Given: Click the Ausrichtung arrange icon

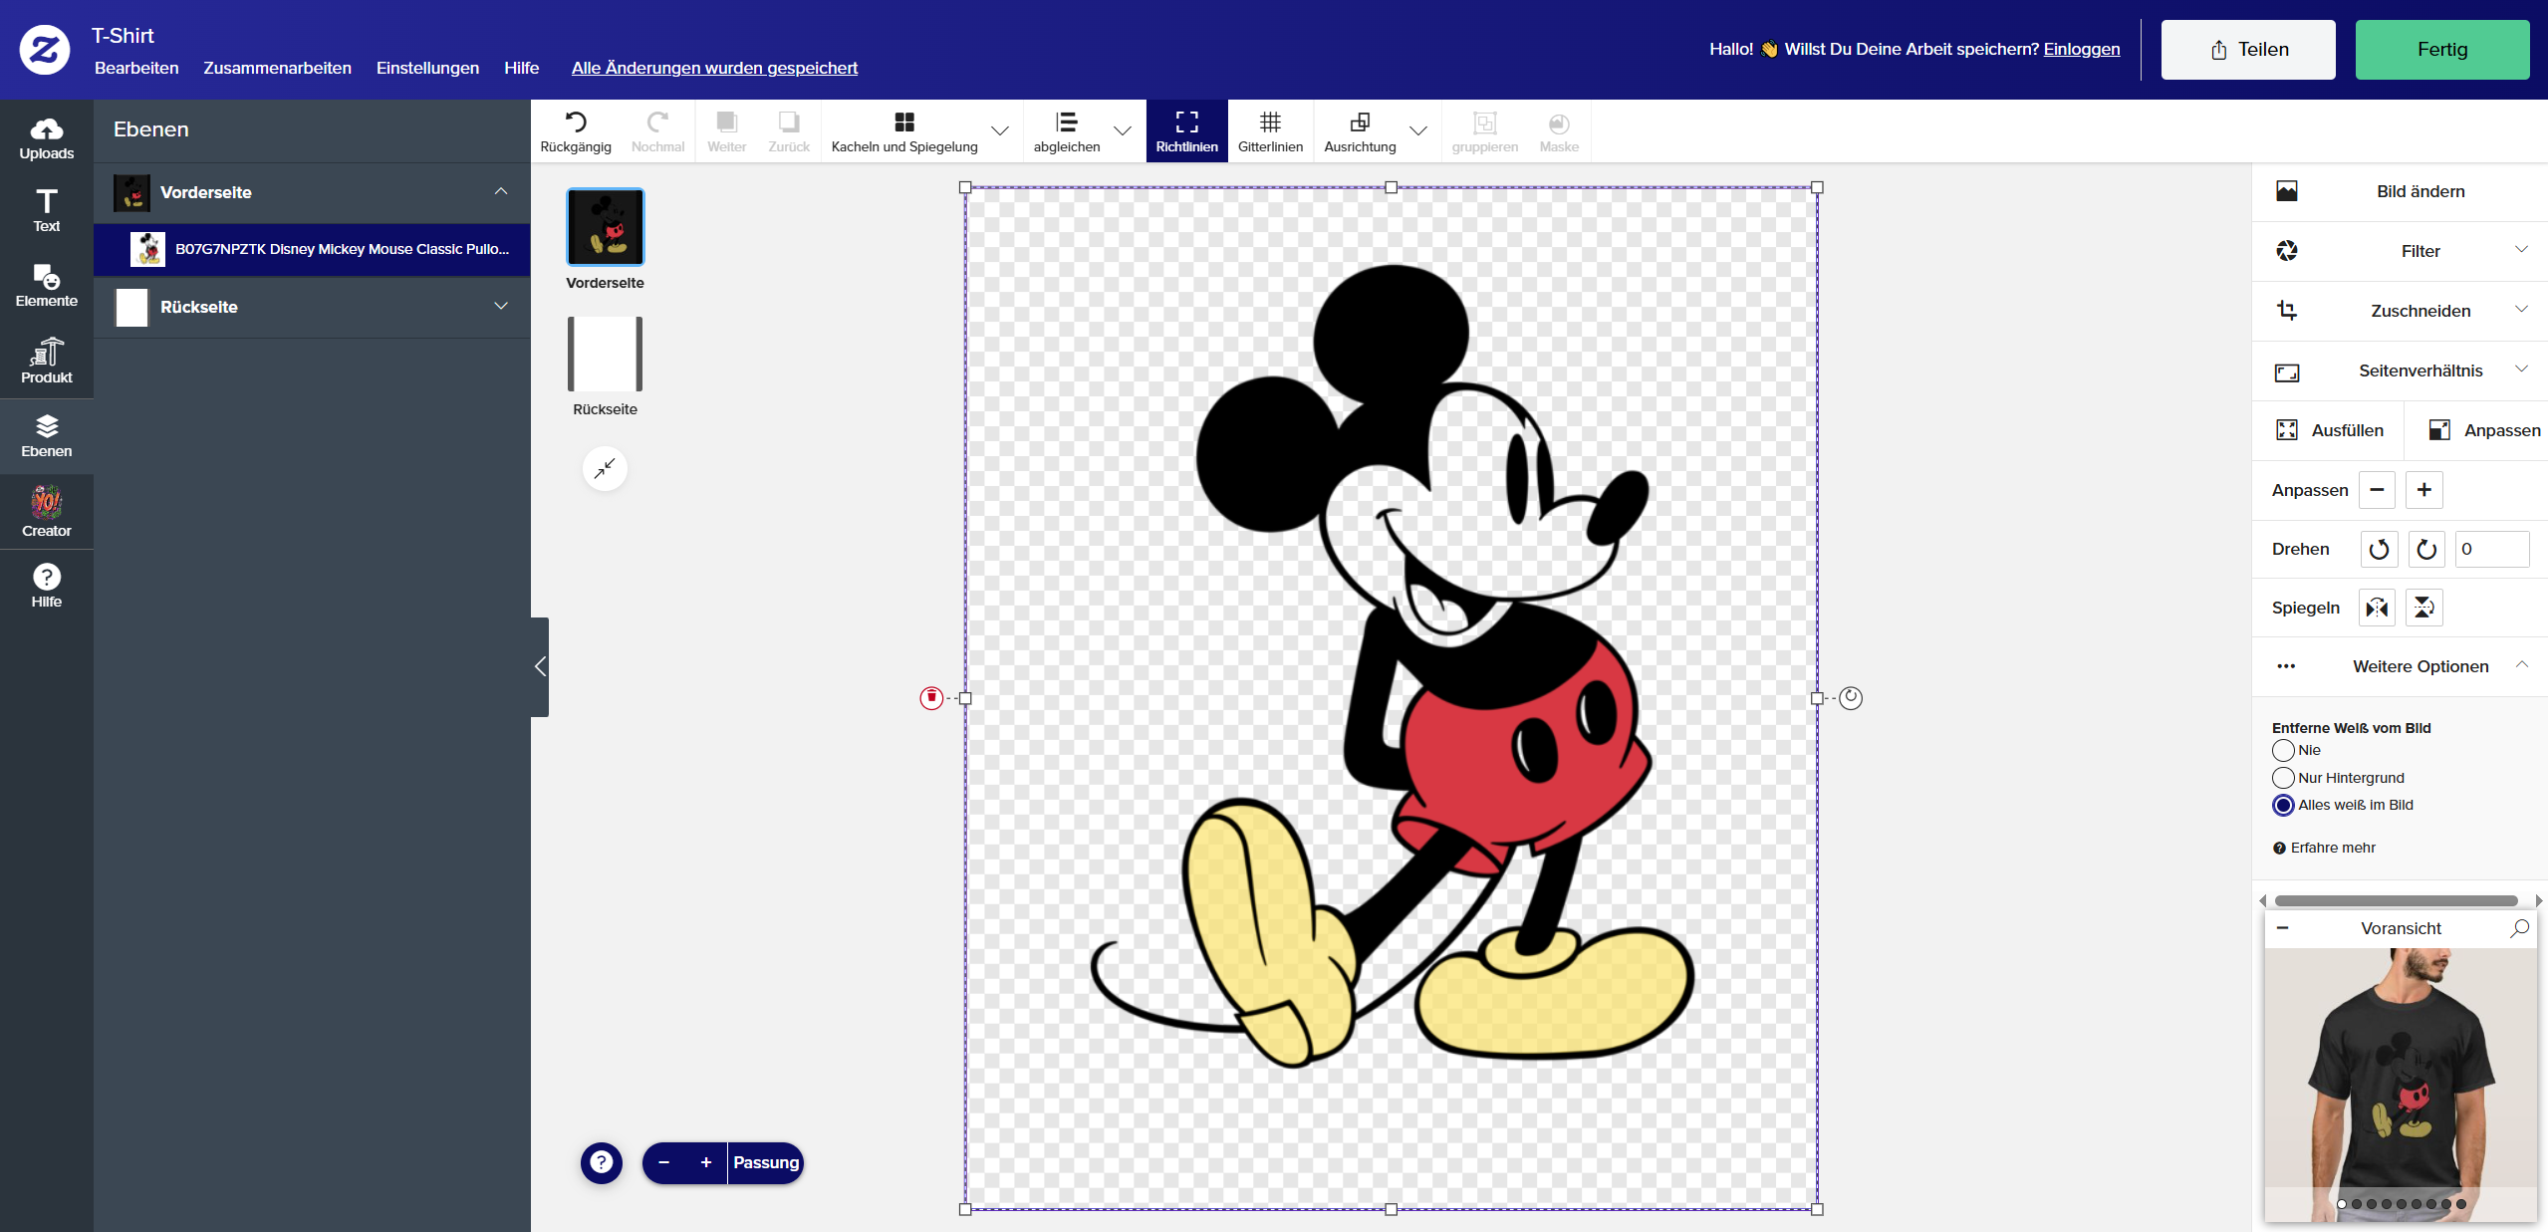Looking at the screenshot, I should (x=1360, y=131).
